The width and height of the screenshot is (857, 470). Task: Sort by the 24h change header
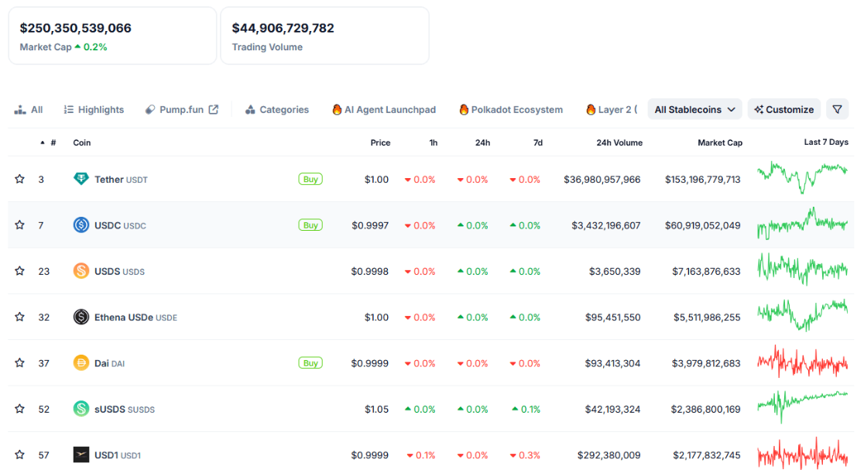[x=482, y=142]
